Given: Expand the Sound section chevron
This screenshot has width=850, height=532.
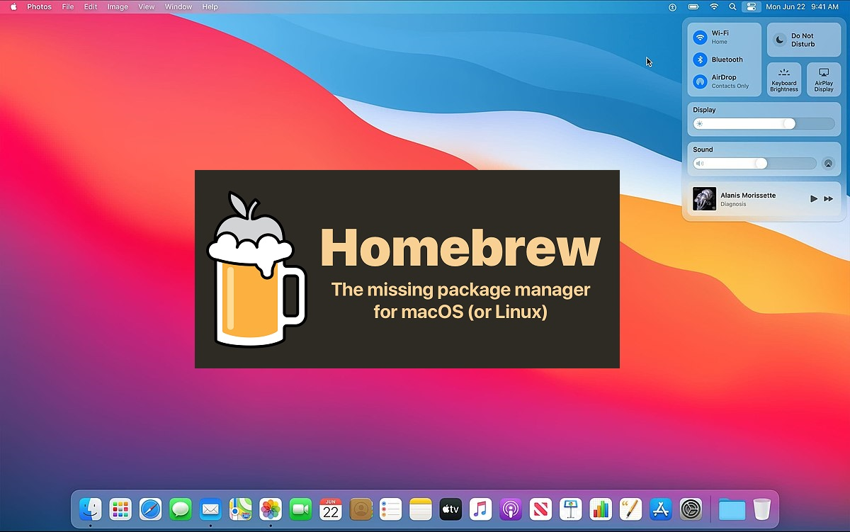Looking at the screenshot, I should click(828, 163).
